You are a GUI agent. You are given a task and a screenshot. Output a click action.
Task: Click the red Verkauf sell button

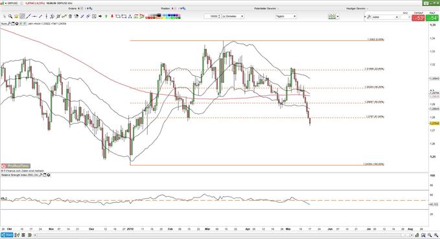tap(418, 18)
